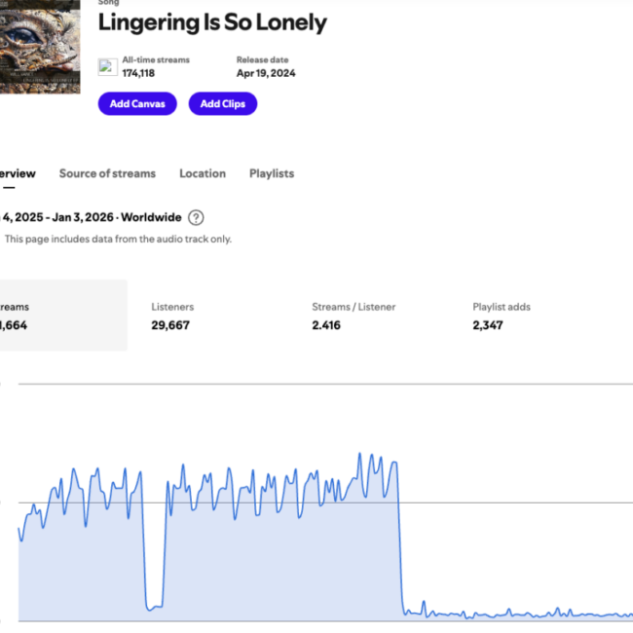Click the deep early dip in the chart
The image size is (633, 633).
(154, 606)
